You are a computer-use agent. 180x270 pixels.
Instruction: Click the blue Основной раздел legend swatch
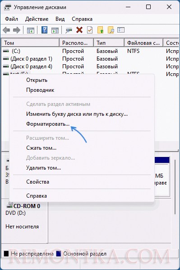[59, 254]
